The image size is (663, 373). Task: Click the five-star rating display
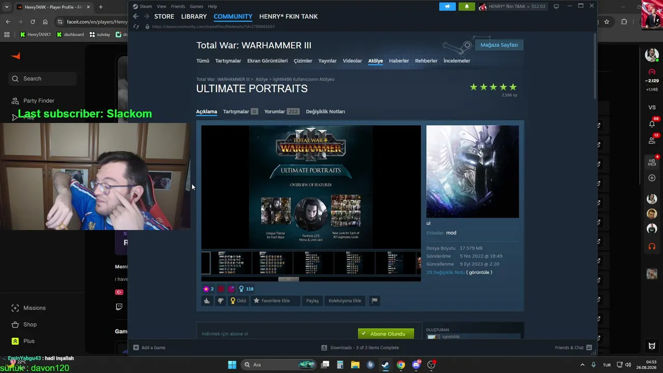(x=493, y=87)
